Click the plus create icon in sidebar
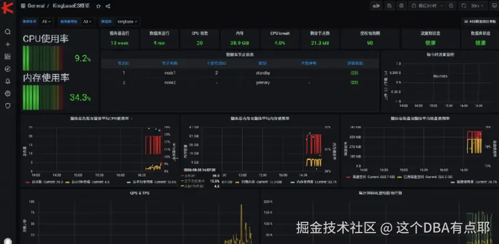This screenshot has height=244, width=499. pos(8,44)
